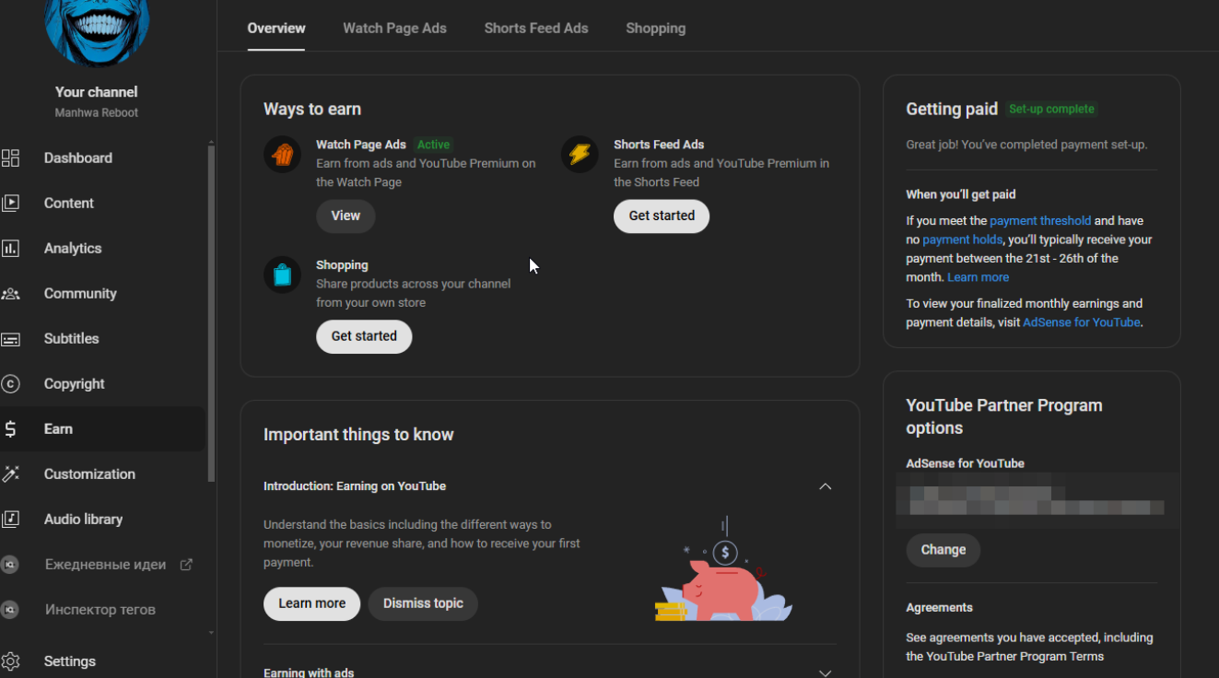Click the icon beside Инспектор тегов
The height and width of the screenshot is (678, 1219).
click(x=10, y=610)
